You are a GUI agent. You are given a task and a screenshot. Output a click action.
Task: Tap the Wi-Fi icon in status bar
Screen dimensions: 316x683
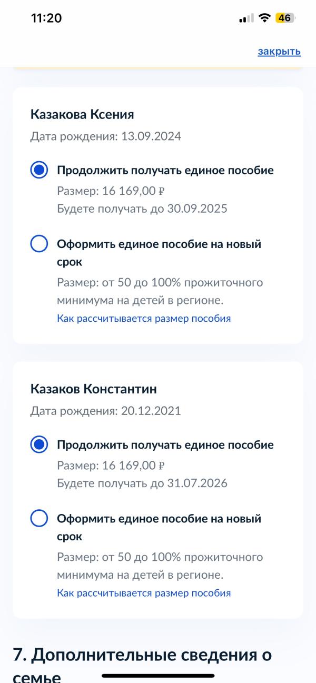[x=264, y=18]
